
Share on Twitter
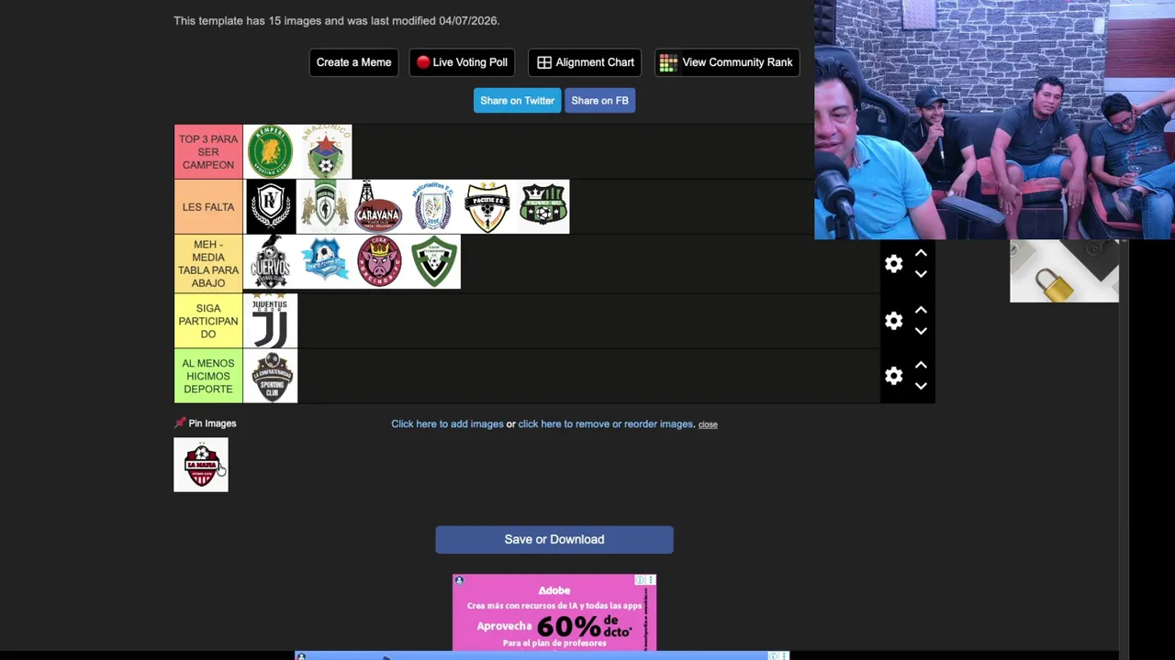pos(517,101)
